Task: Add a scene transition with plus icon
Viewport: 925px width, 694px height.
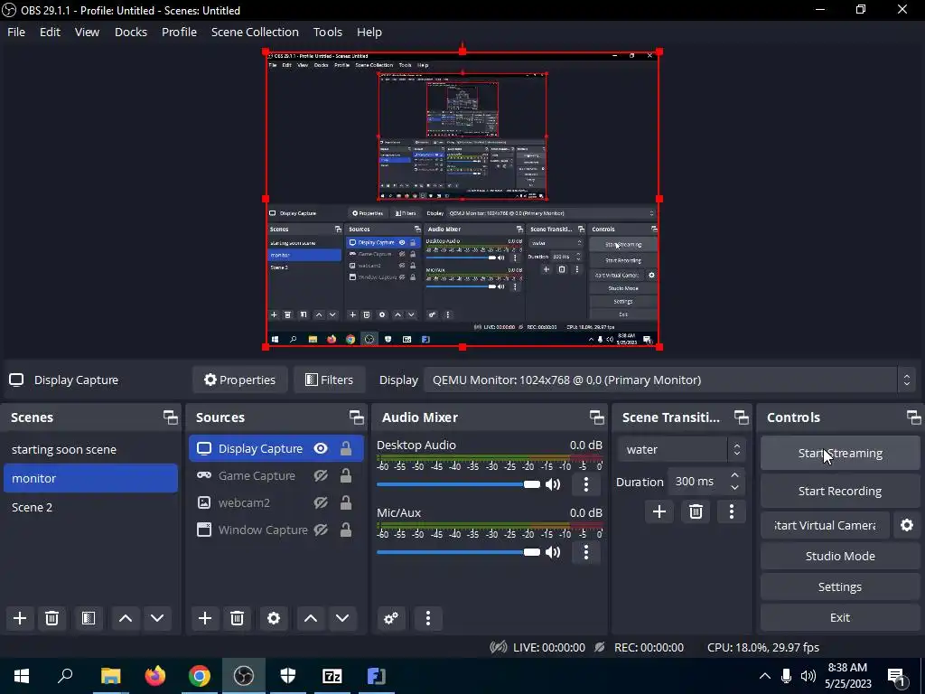Action: pos(659,511)
